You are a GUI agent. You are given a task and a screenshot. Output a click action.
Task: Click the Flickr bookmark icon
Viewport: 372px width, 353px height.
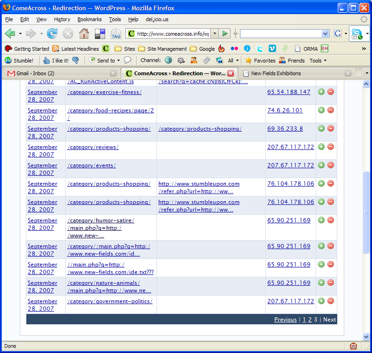(x=234, y=48)
